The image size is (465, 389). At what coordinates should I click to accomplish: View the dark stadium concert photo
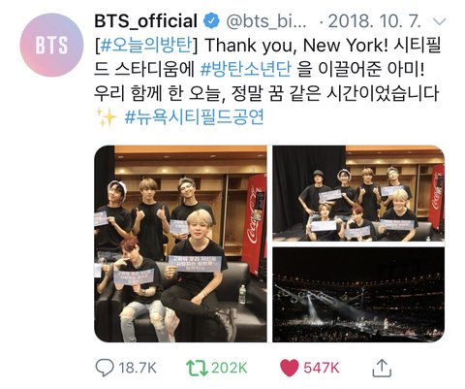point(358,295)
